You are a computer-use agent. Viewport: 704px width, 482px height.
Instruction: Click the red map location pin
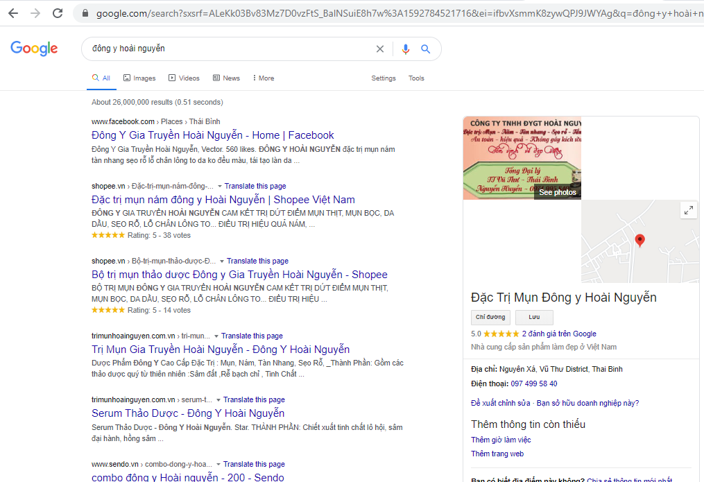[x=639, y=240]
